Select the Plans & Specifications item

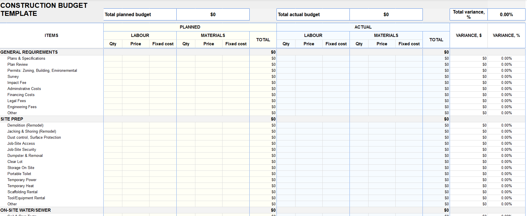click(x=26, y=58)
